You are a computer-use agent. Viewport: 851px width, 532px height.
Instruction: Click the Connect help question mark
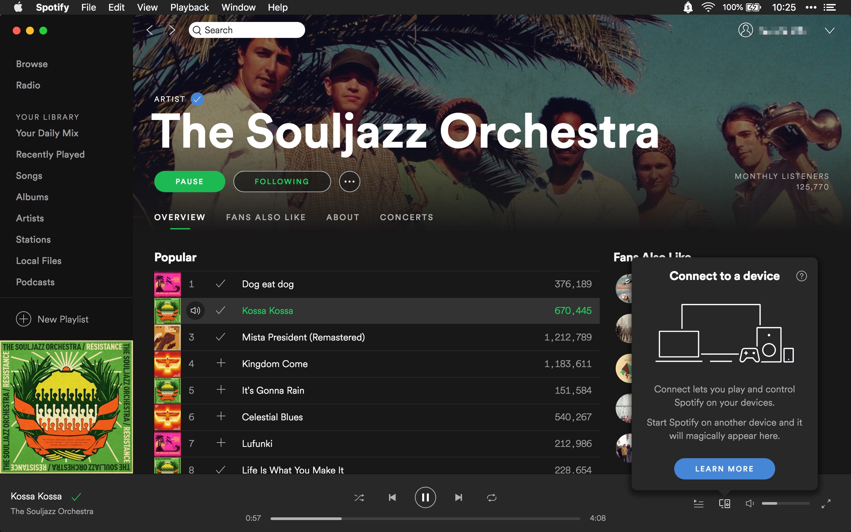click(801, 276)
